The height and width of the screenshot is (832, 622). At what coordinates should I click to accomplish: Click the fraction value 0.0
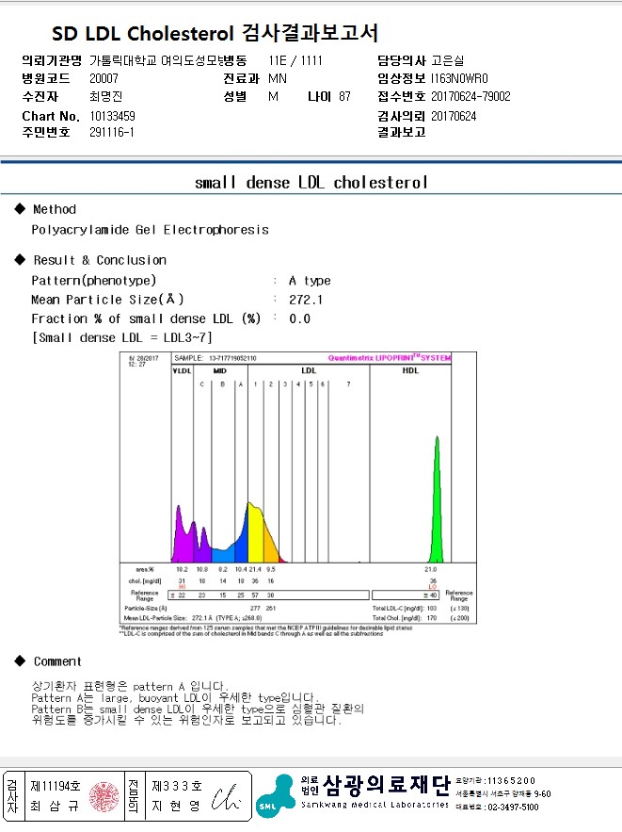coord(299,318)
